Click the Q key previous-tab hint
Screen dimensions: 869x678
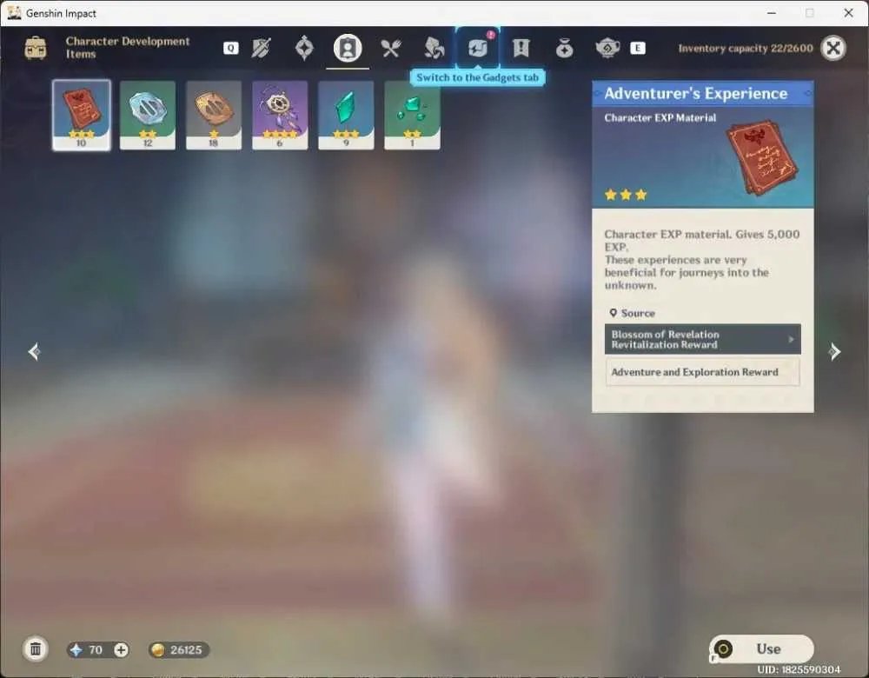coord(231,48)
